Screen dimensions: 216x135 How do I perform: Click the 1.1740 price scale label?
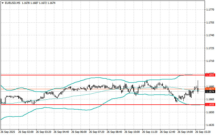210,35
